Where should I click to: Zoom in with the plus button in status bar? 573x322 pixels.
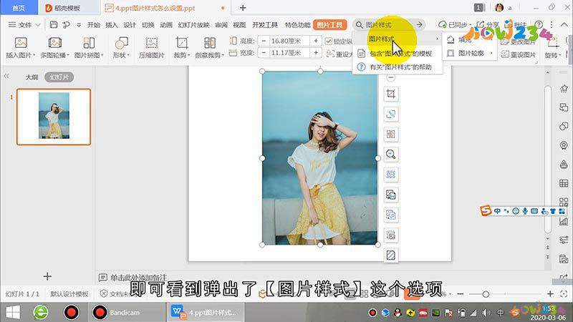pyautogui.click(x=550, y=294)
